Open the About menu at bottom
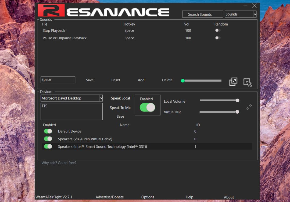Image resolution: width=290 pixels, height=202 pixels. (229, 197)
